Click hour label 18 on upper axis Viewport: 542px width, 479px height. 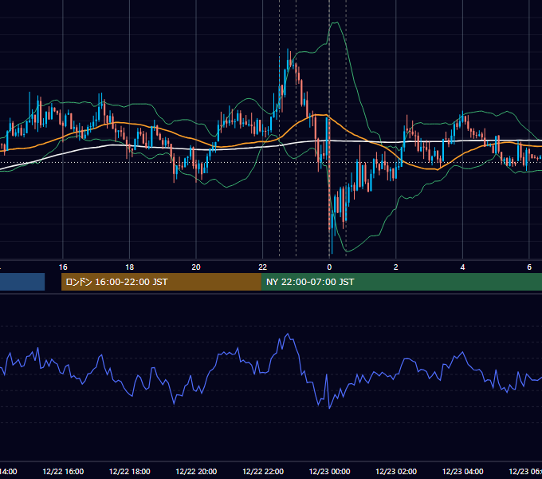pyautogui.click(x=130, y=267)
